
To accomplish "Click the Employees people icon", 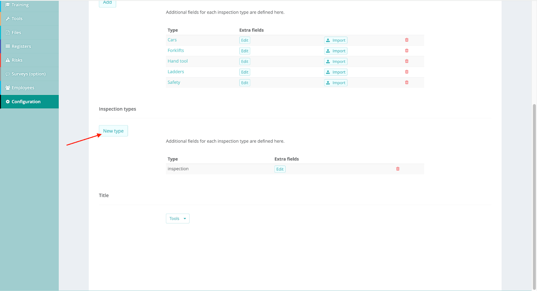I will pos(8,88).
